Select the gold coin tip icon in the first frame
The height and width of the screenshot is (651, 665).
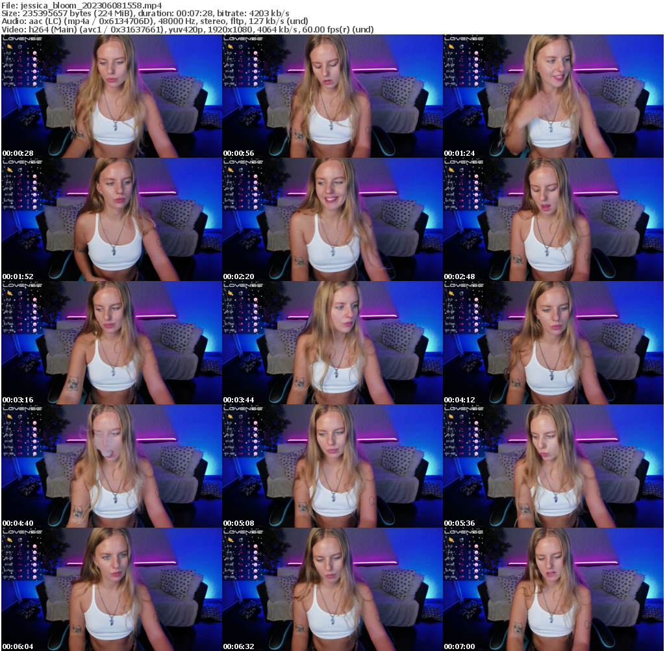coord(9,47)
